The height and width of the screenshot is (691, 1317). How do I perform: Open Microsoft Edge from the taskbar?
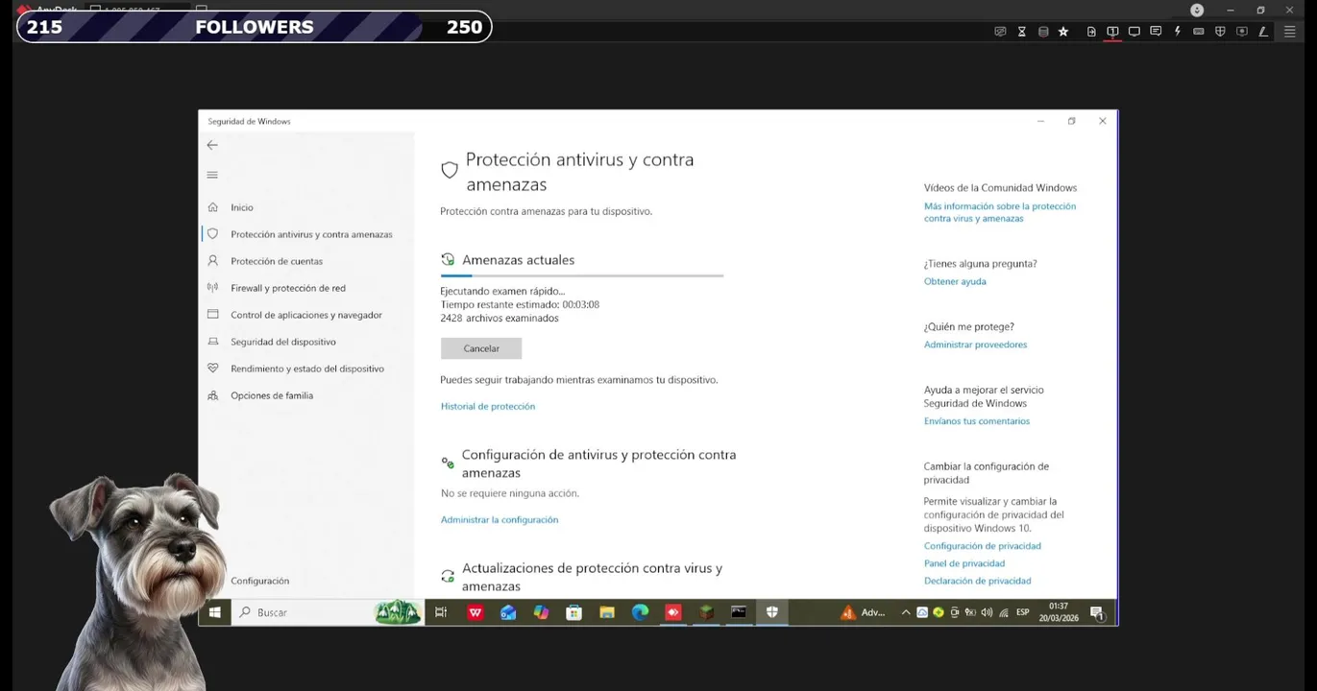640,612
